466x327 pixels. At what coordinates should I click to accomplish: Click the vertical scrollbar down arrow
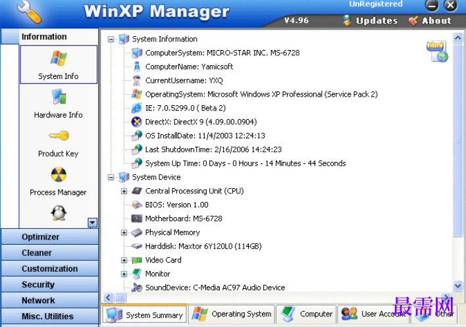457,286
